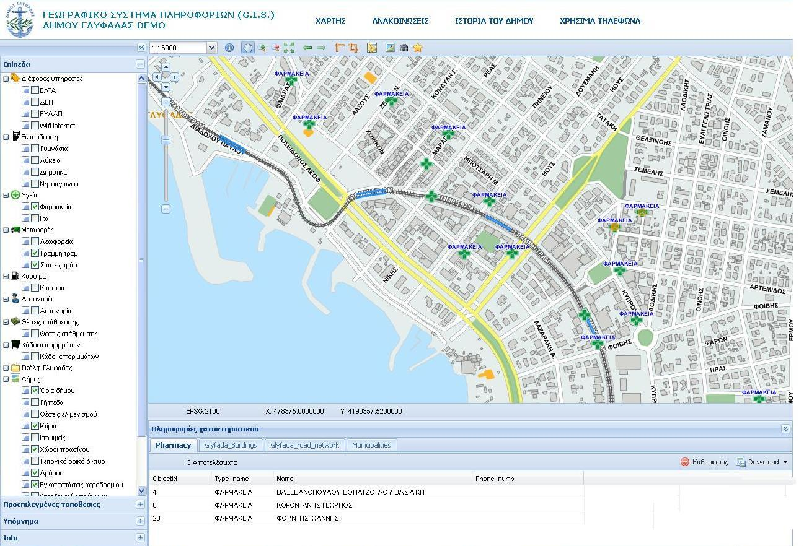Enable the ΔΕΗ layer checkbox
The image size is (804, 546).
click(35, 102)
